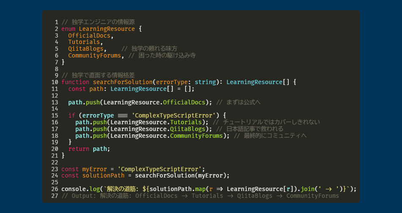Click the チュートリアルではカバーしきれない comment
This screenshot has height=213, width=402.
tap(266, 122)
